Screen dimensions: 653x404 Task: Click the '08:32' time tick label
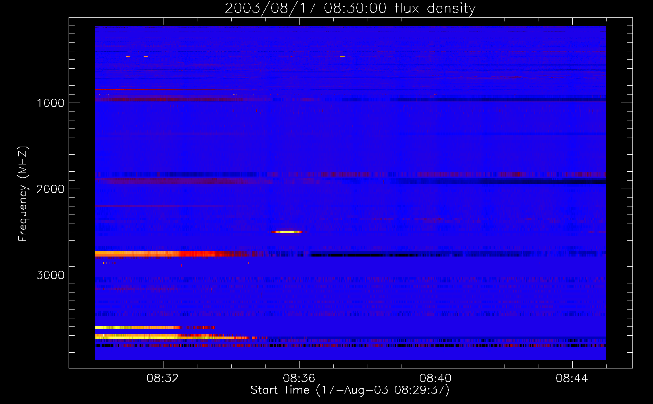click(163, 379)
